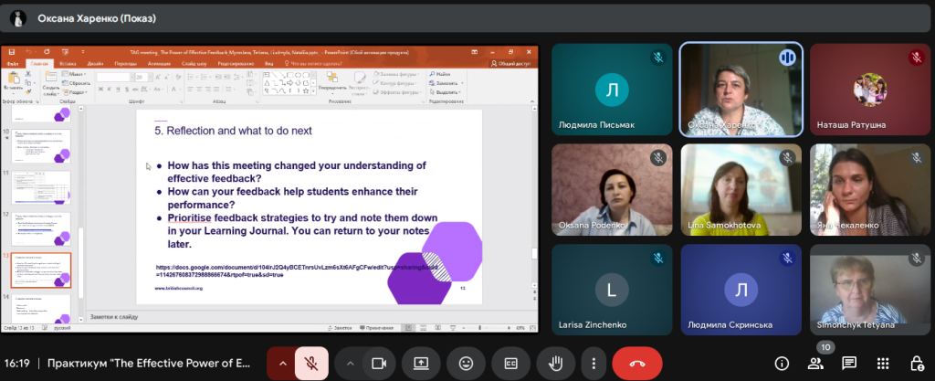Open the activities grid icon
Image resolution: width=935 pixels, height=381 pixels.
click(882, 363)
